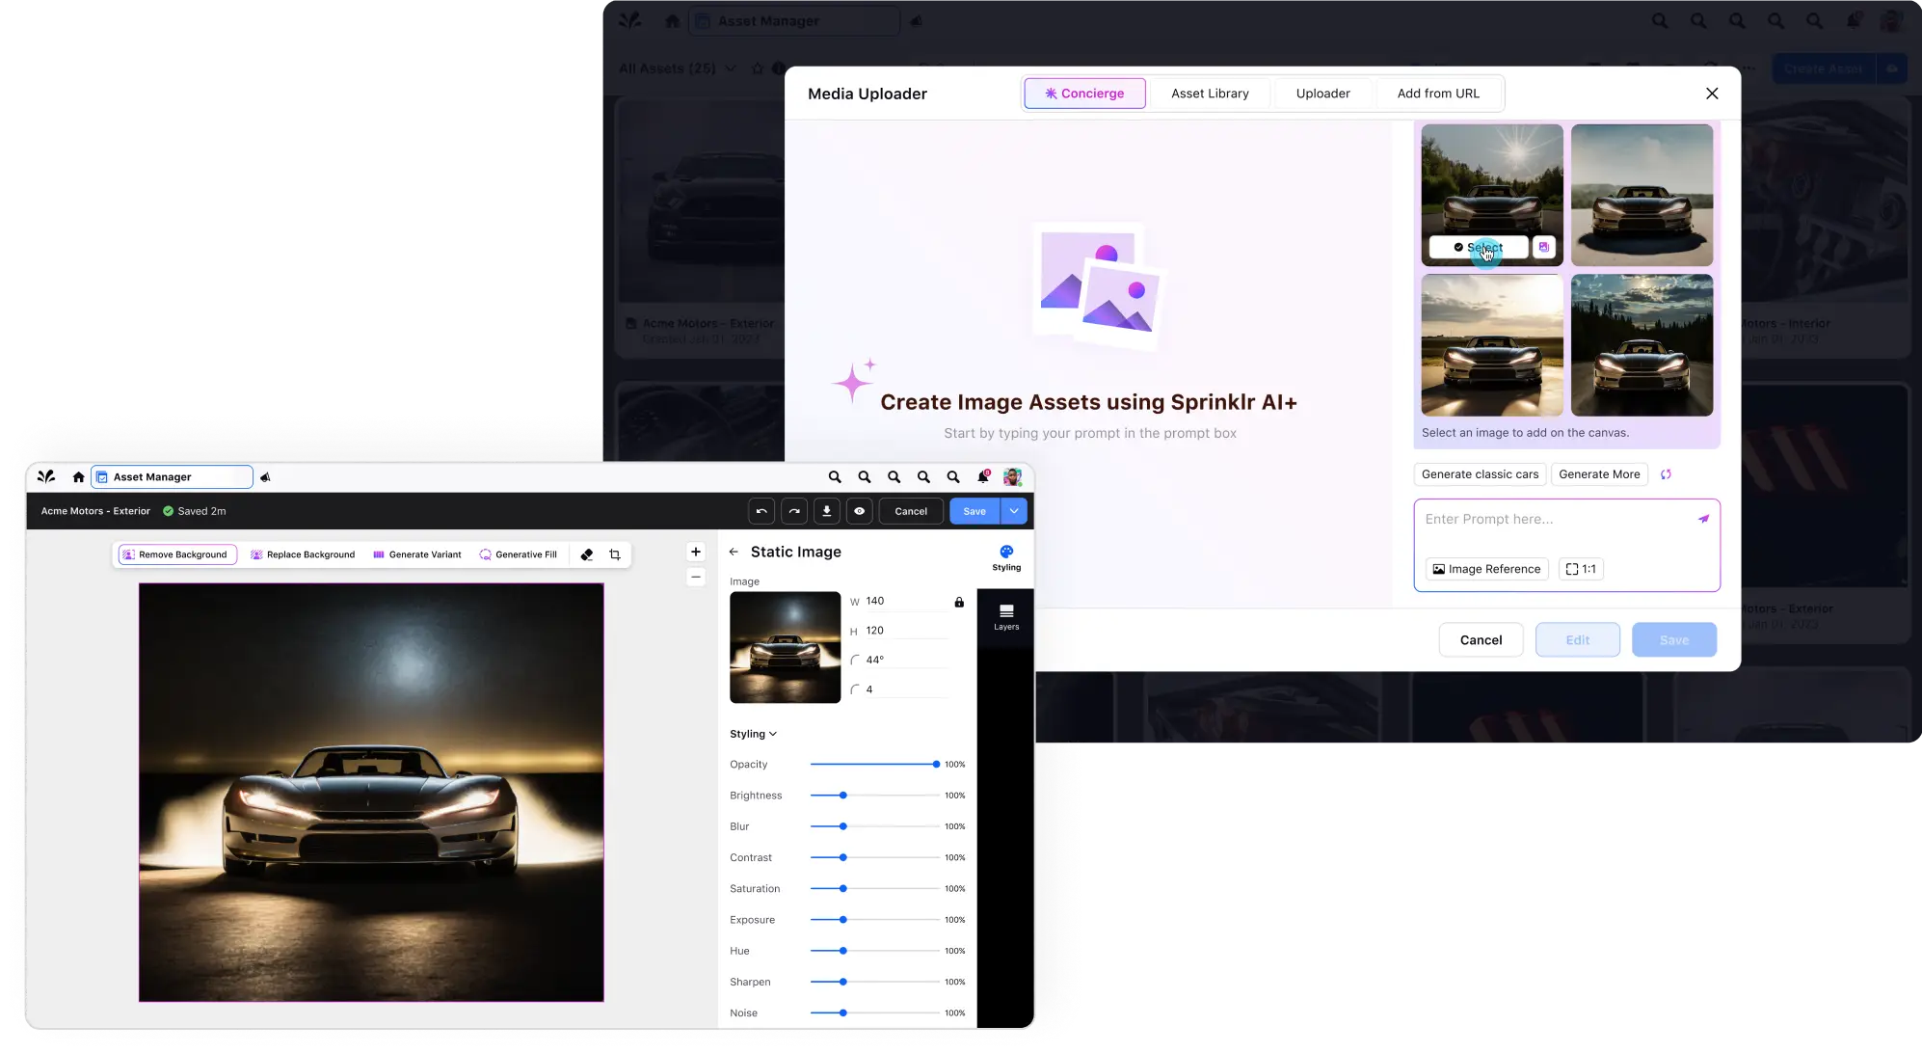Open the Save button dropdown arrow

coord(1014,511)
